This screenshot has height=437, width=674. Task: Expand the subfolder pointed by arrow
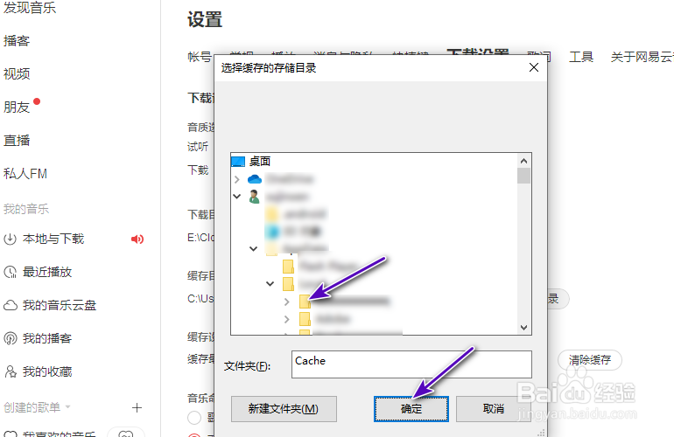coord(287,302)
